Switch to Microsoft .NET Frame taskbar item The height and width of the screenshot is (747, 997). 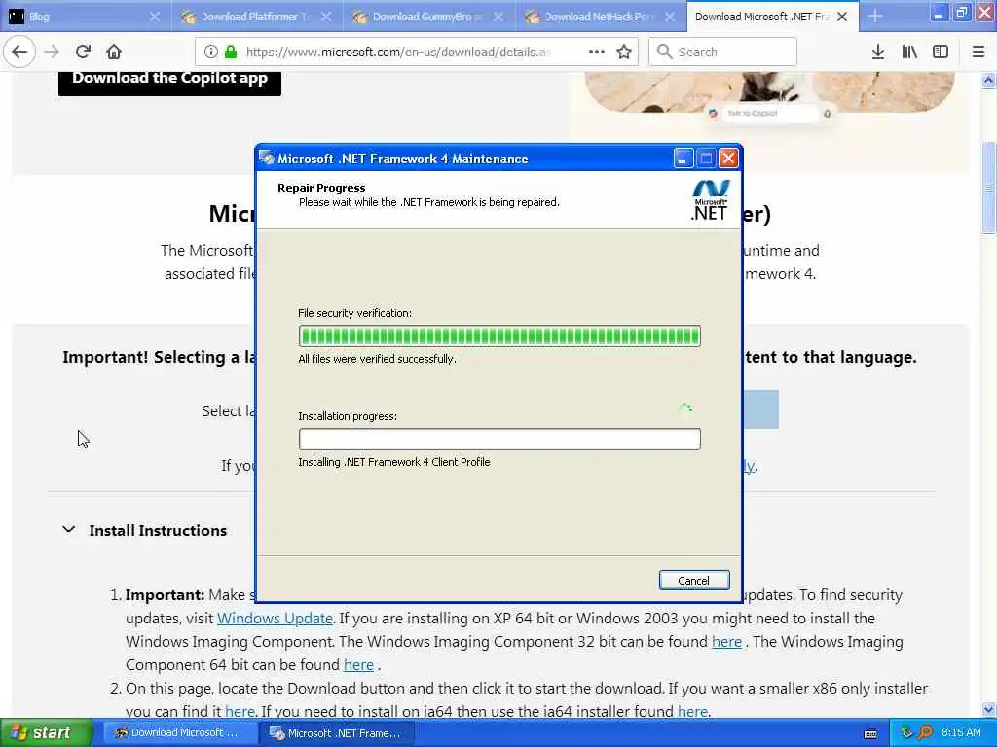click(337, 733)
